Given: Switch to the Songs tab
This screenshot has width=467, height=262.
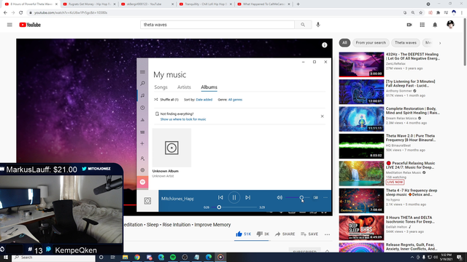Looking at the screenshot, I should (x=161, y=87).
